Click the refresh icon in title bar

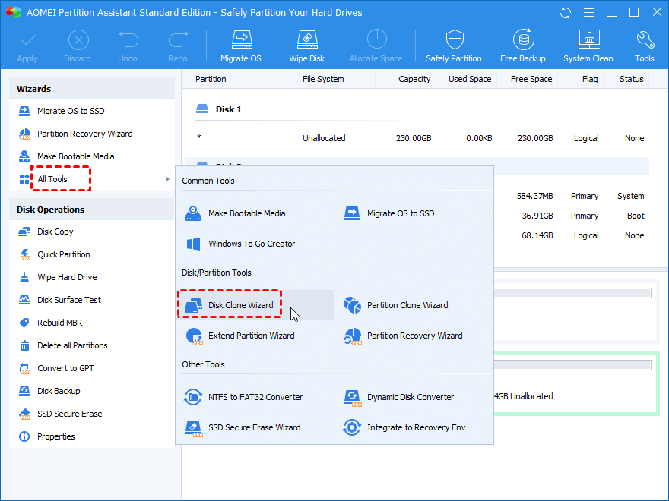click(x=565, y=13)
